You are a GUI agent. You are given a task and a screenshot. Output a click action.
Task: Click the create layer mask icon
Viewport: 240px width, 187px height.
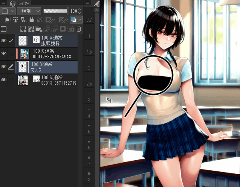pos(62,29)
